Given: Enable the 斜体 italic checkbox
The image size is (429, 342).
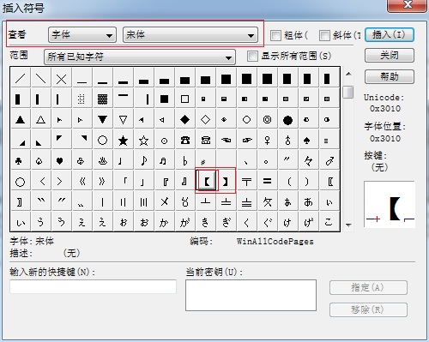Looking at the screenshot, I should pyautogui.click(x=324, y=35).
